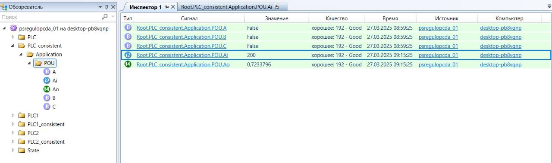Expand the PLC1 folder arrow

(13, 115)
